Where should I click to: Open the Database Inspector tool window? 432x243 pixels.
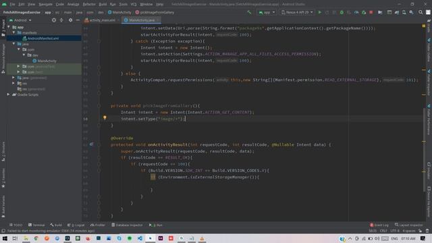127,225
